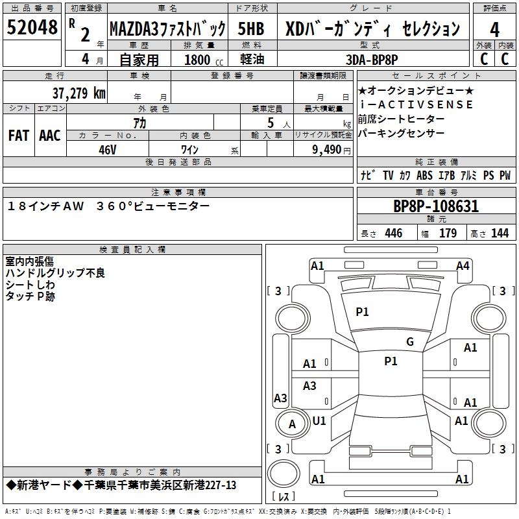
Task: Select the mileage value 37,279 km
Action: pyautogui.click(x=78, y=93)
